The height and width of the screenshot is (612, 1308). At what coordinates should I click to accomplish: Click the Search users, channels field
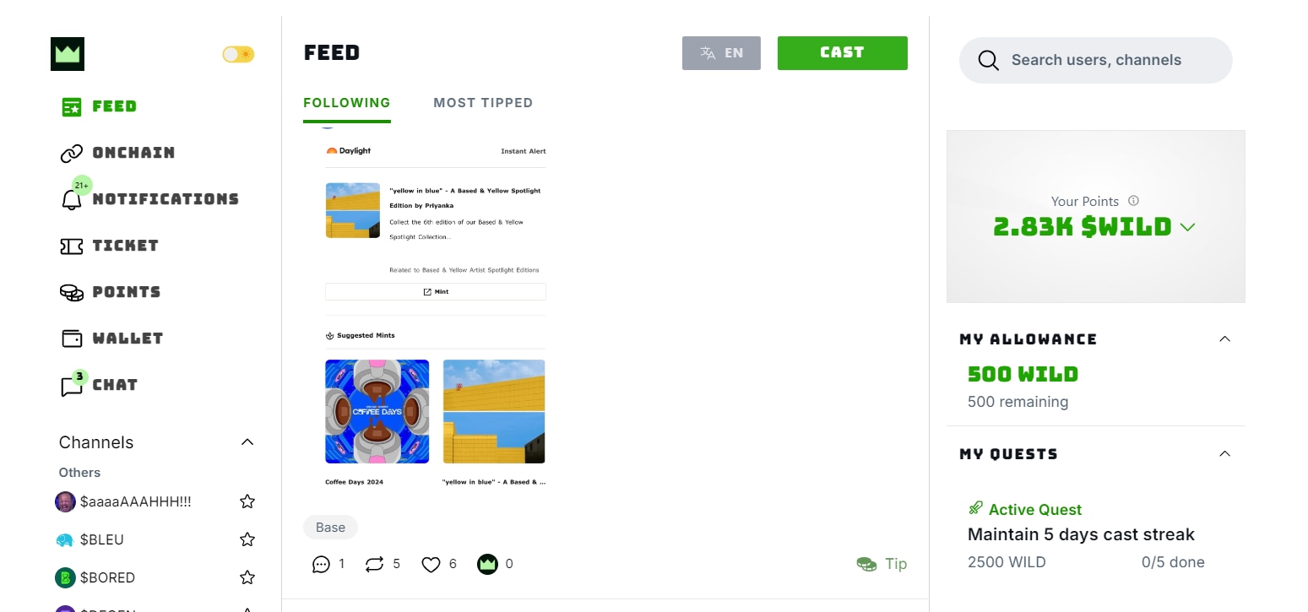point(1096,60)
